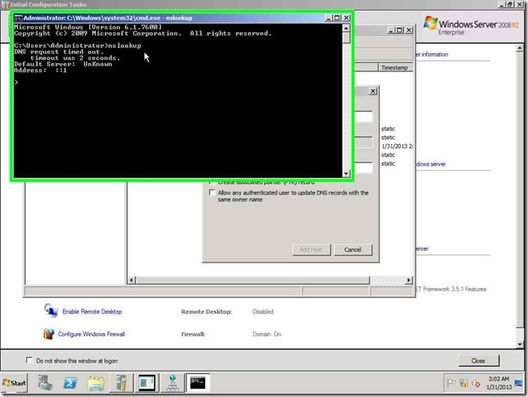Viewport: 528px width, 397px height.
Task: Click the 1/31/2013 timestamp cell
Action: [397, 146]
